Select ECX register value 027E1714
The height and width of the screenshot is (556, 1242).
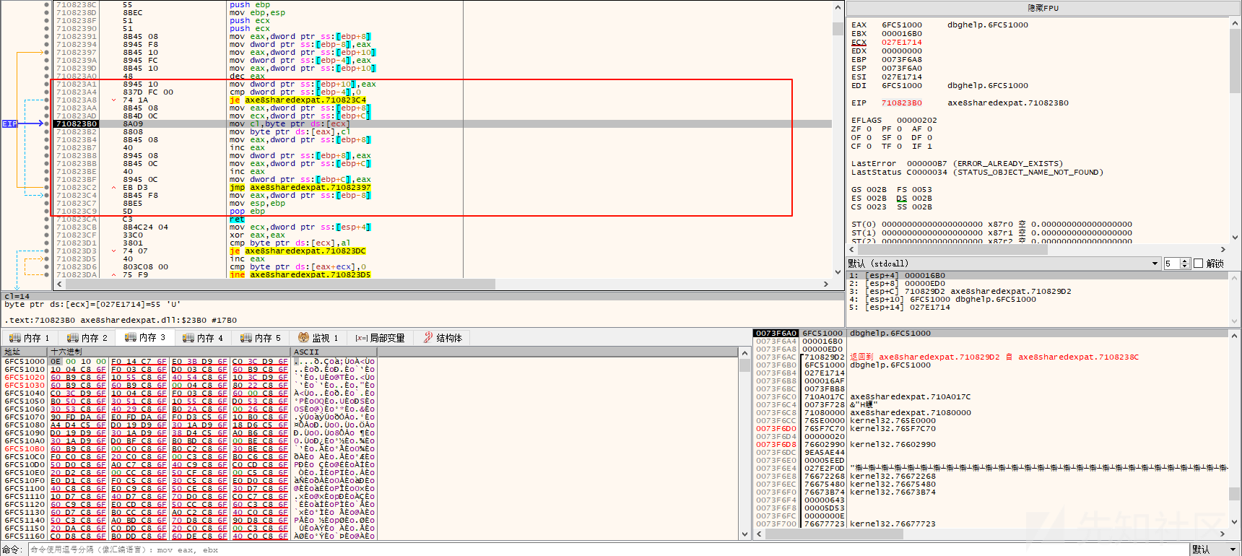coord(901,42)
